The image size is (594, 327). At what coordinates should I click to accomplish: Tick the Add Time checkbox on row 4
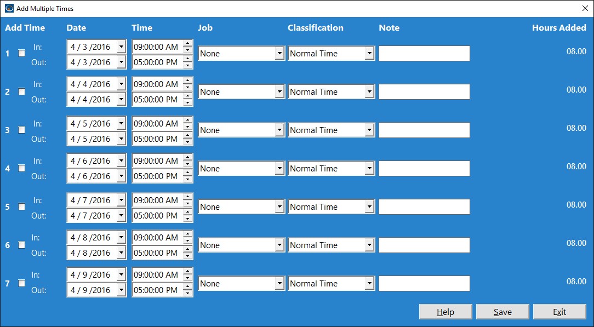pyautogui.click(x=22, y=168)
